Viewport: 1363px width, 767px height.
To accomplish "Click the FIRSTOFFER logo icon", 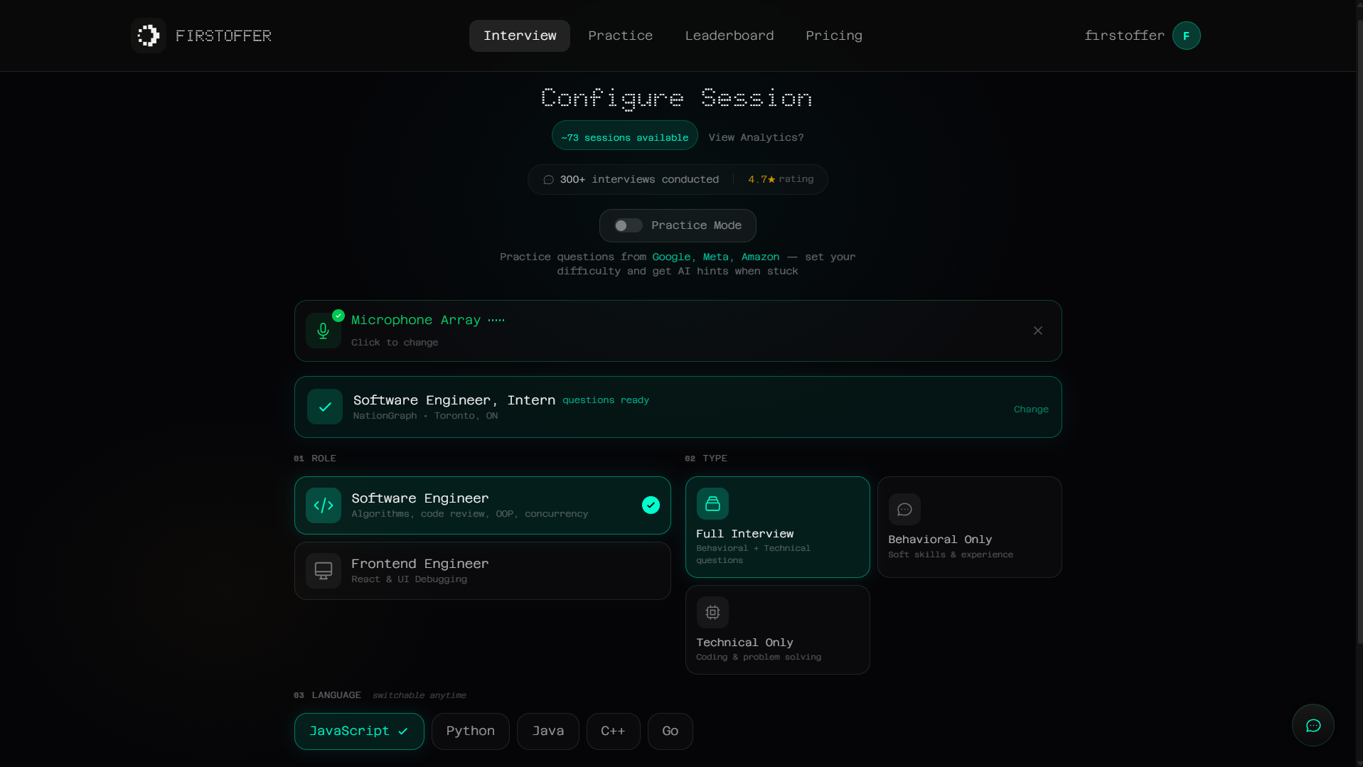I will click(x=148, y=35).
